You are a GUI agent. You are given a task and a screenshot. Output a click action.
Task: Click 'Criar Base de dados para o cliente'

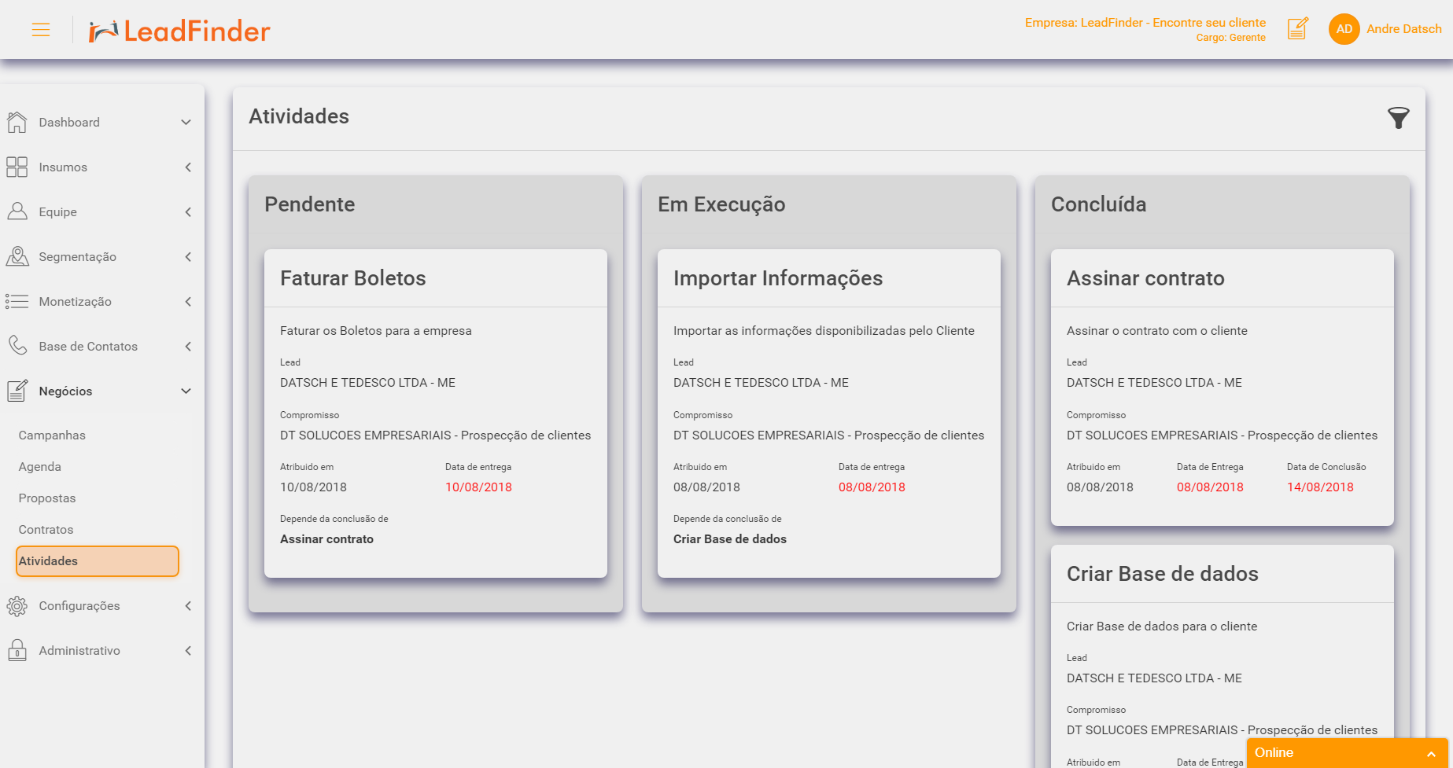[1161, 627]
